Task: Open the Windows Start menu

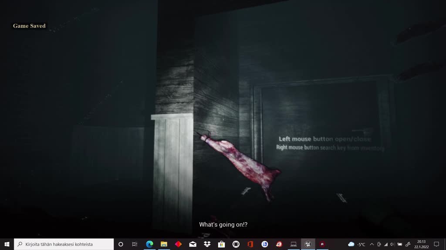Action: tap(7, 244)
